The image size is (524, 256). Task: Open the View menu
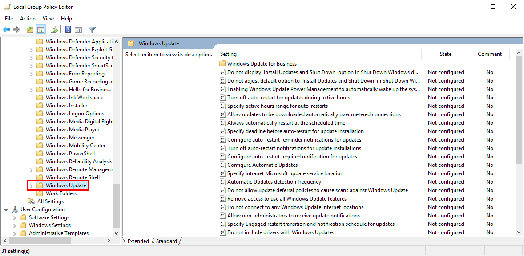(x=48, y=19)
